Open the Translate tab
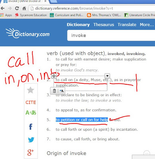The height and width of the screenshot is (159, 155). 127,25
